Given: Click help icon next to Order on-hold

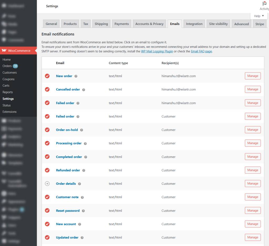Looking at the screenshot, I should (x=82, y=130).
